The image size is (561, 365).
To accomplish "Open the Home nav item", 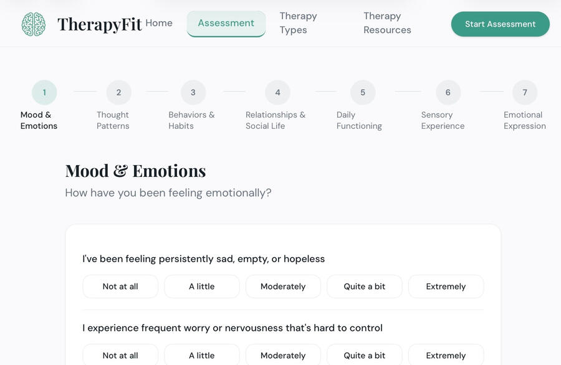I will [x=159, y=23].
